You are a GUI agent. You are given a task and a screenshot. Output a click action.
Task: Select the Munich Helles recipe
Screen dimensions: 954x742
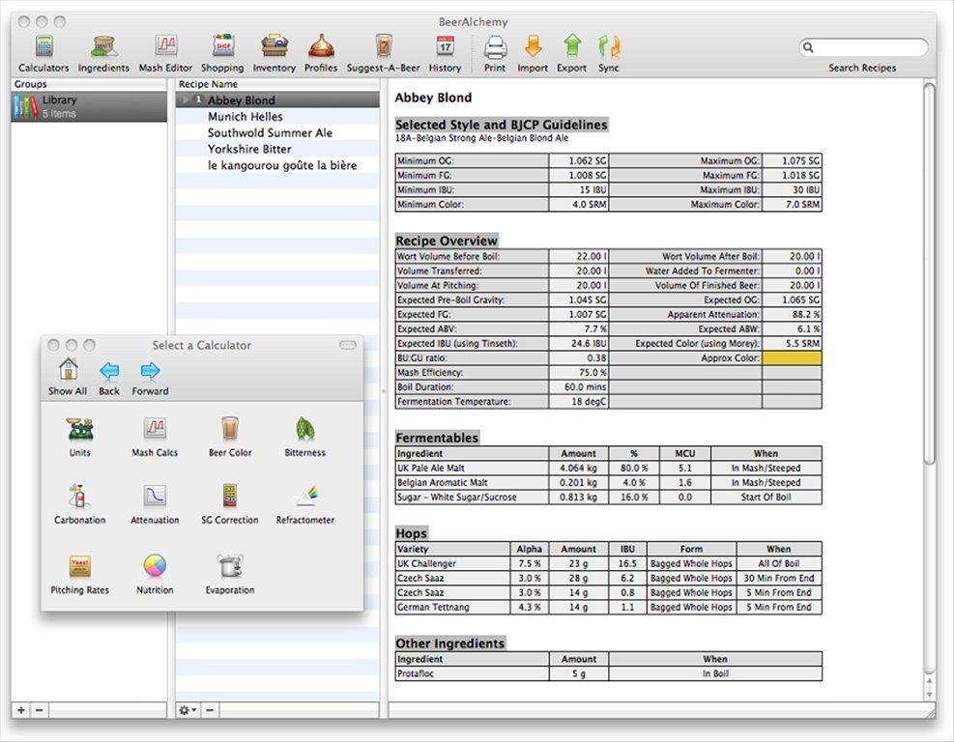click(277, 116)
